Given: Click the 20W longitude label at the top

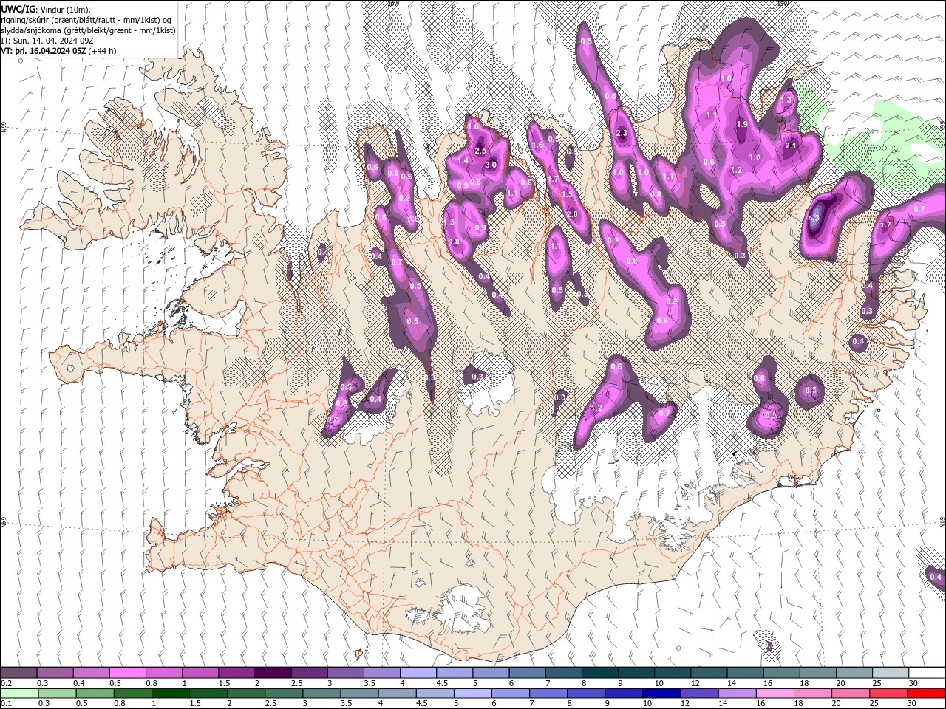Looking at the screenshot, I should tap(393, 4).
